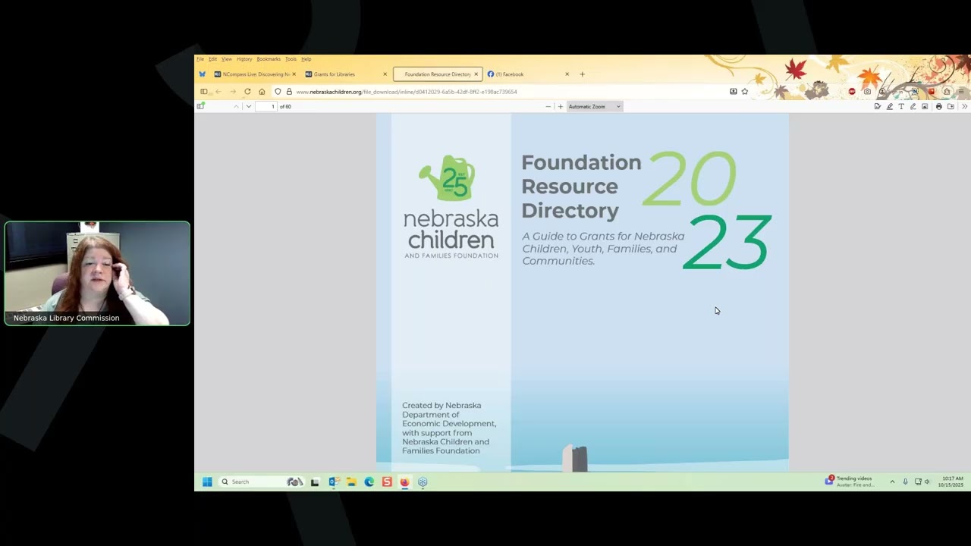Open the Help menu
The image size is (971, 546).
tap(306, 59)
